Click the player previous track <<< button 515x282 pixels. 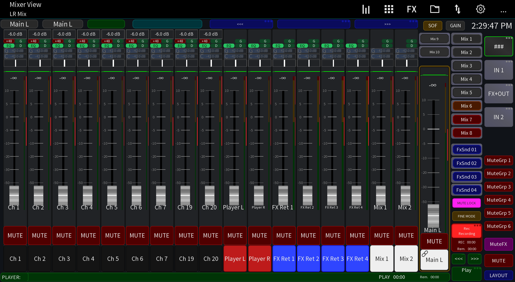(x=458, y=259)
